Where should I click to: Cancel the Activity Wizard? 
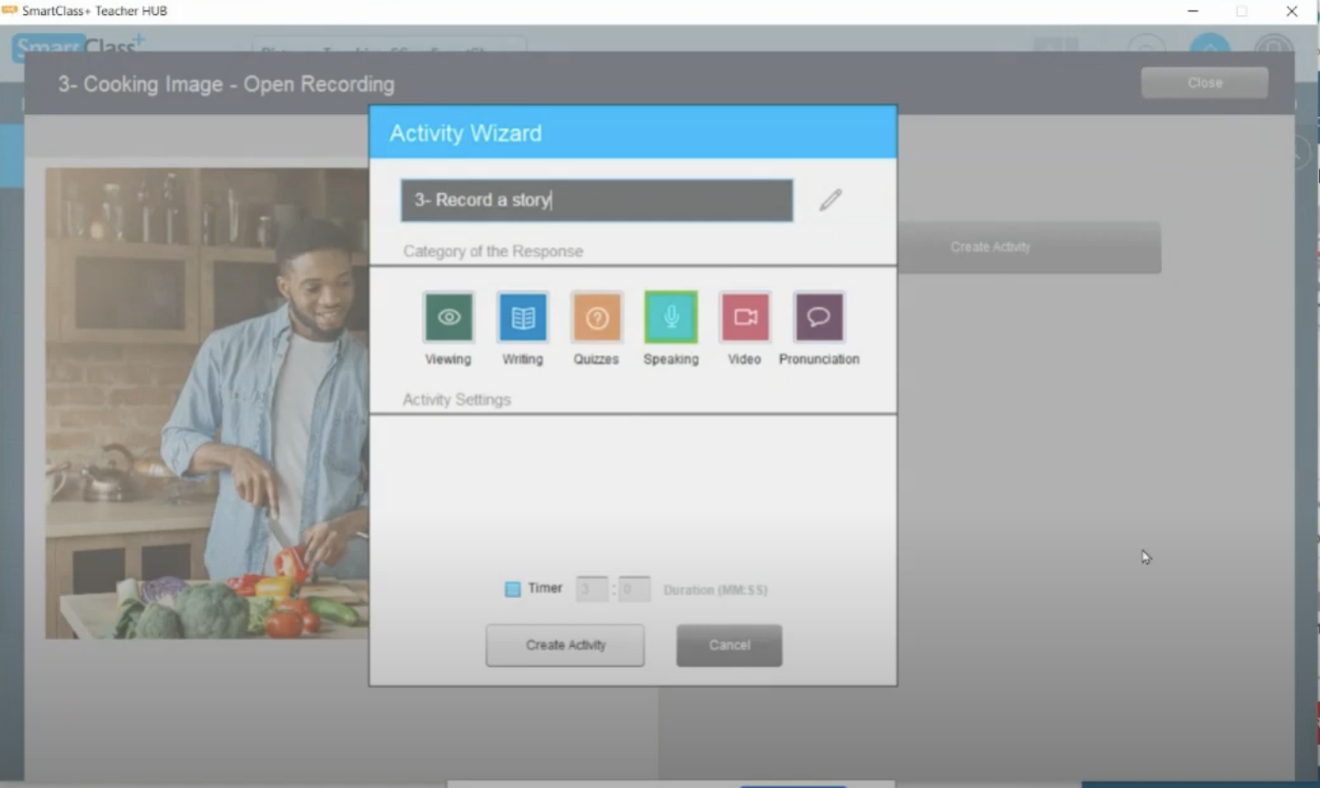730,645
